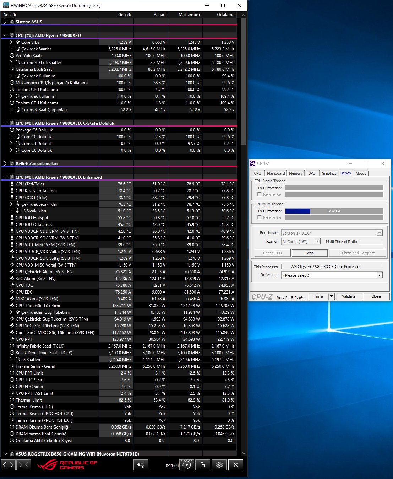This screenshot has height=479, width=393.
Task: Expand the Bellek Zamanlamaları group
Action: point(5,163)
